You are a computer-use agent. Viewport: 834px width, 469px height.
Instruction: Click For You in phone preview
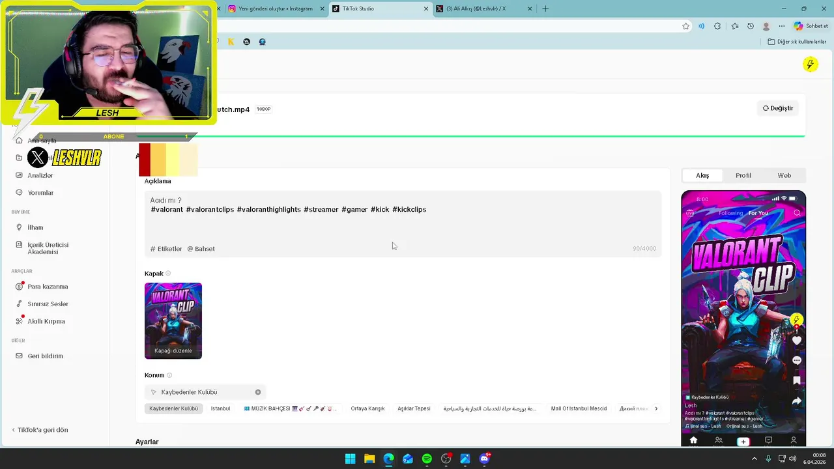pos(758,213)
